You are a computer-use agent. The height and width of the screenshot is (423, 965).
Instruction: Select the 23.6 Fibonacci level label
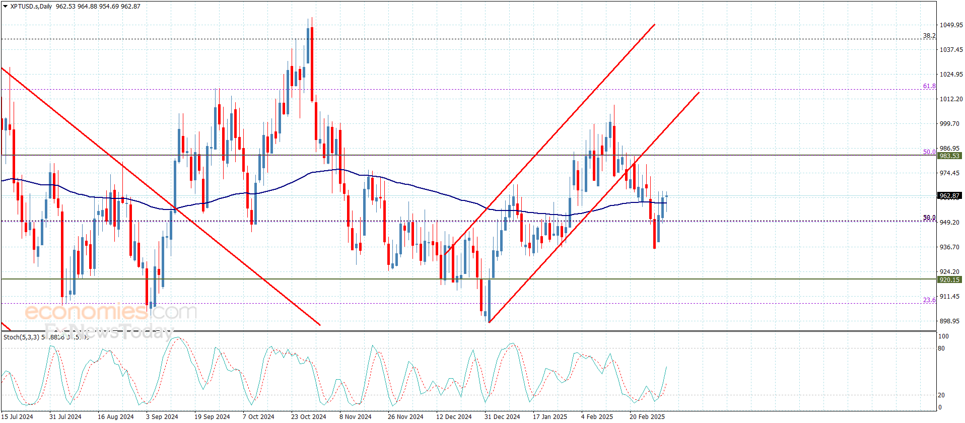[929, 300]
